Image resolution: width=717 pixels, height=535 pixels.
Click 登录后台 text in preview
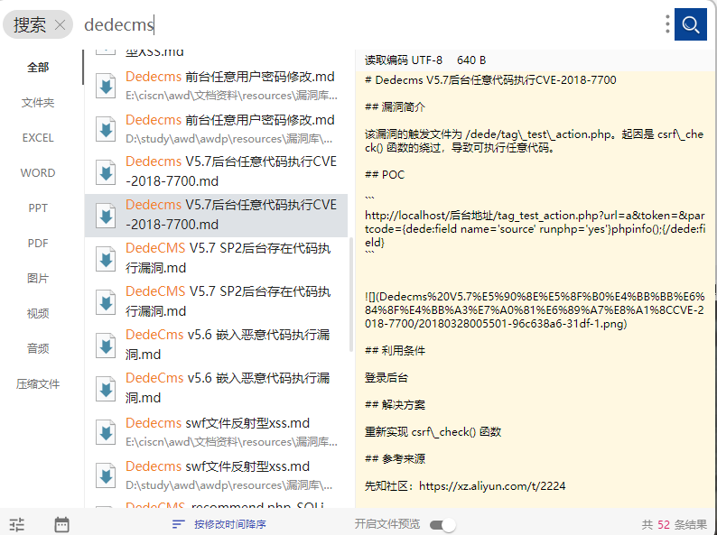pos(386,378)
